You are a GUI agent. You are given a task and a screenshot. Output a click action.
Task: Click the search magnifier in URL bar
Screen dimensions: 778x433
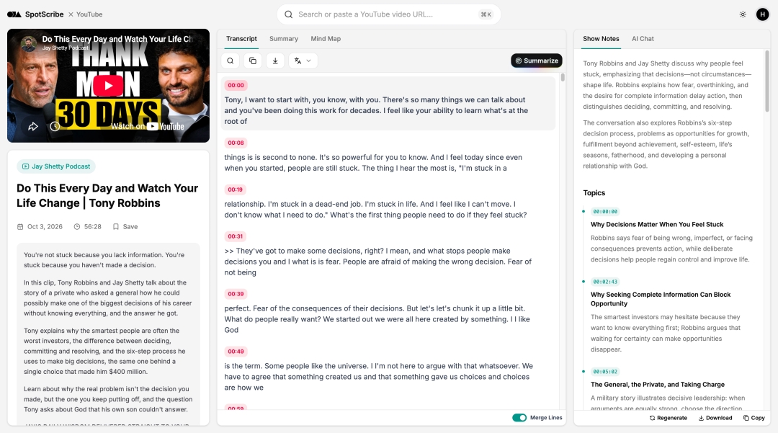click(x=288, y=14)
